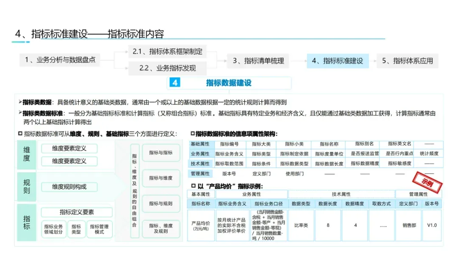This screenshot has width=458, height=258.
Task: Click the '产品均价 (万元/吨)' cell
Action: 201,225
